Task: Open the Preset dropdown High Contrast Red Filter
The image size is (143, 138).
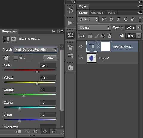Action: click(35, 50)
